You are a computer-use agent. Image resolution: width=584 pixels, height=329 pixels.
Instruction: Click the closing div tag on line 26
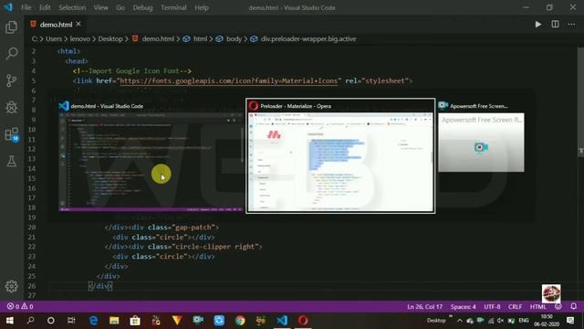click(x=100, y=286)
